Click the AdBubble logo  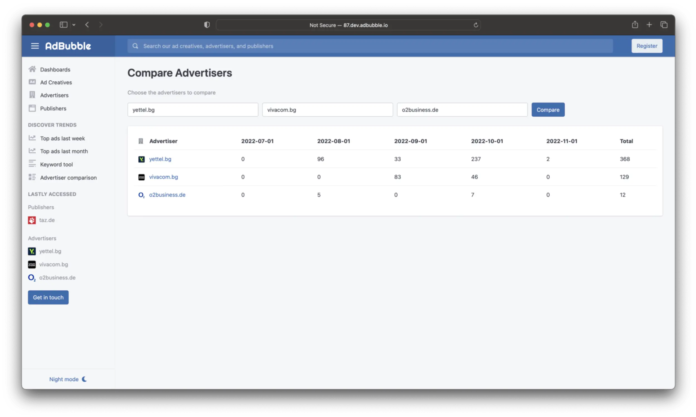[x=68, y=46]
